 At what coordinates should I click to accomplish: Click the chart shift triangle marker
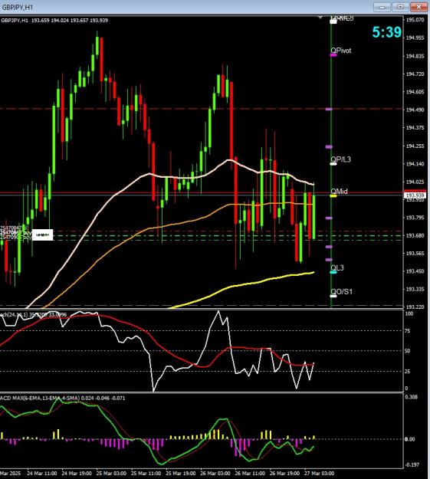pyautogui.click(x=320, y=18)
